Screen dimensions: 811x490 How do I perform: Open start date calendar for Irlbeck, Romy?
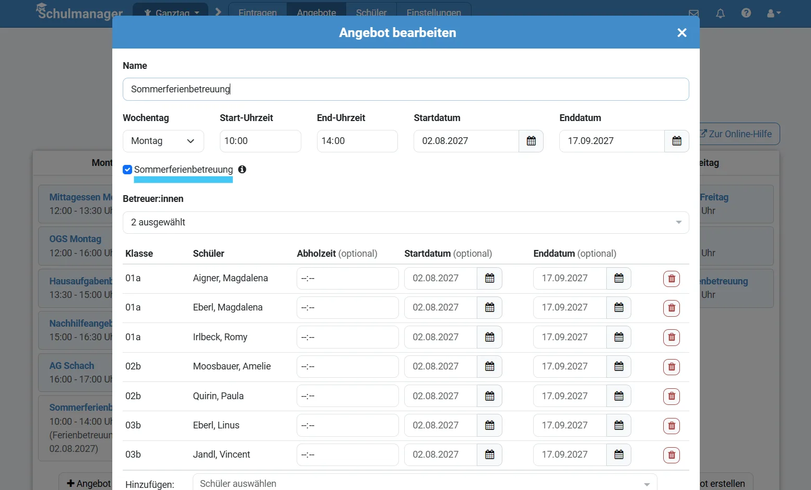tap(489, 338)
